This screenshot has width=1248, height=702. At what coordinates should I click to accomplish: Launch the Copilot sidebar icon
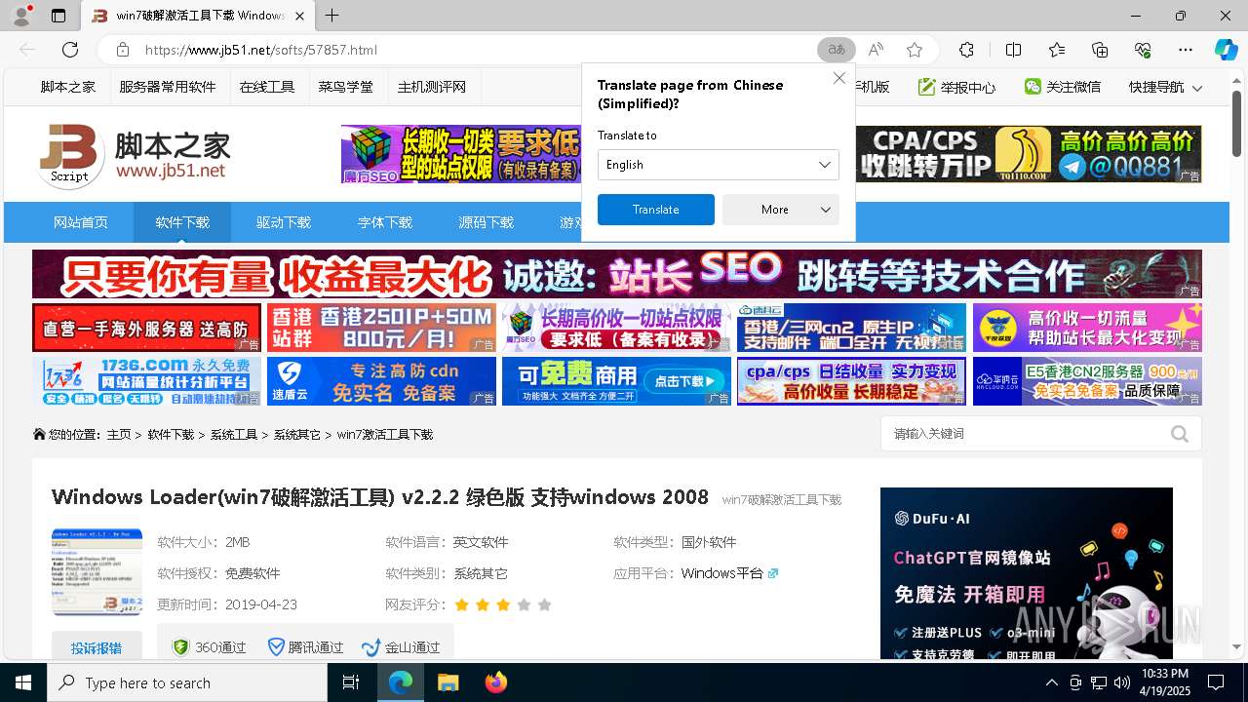click(x=1226, y=50)
